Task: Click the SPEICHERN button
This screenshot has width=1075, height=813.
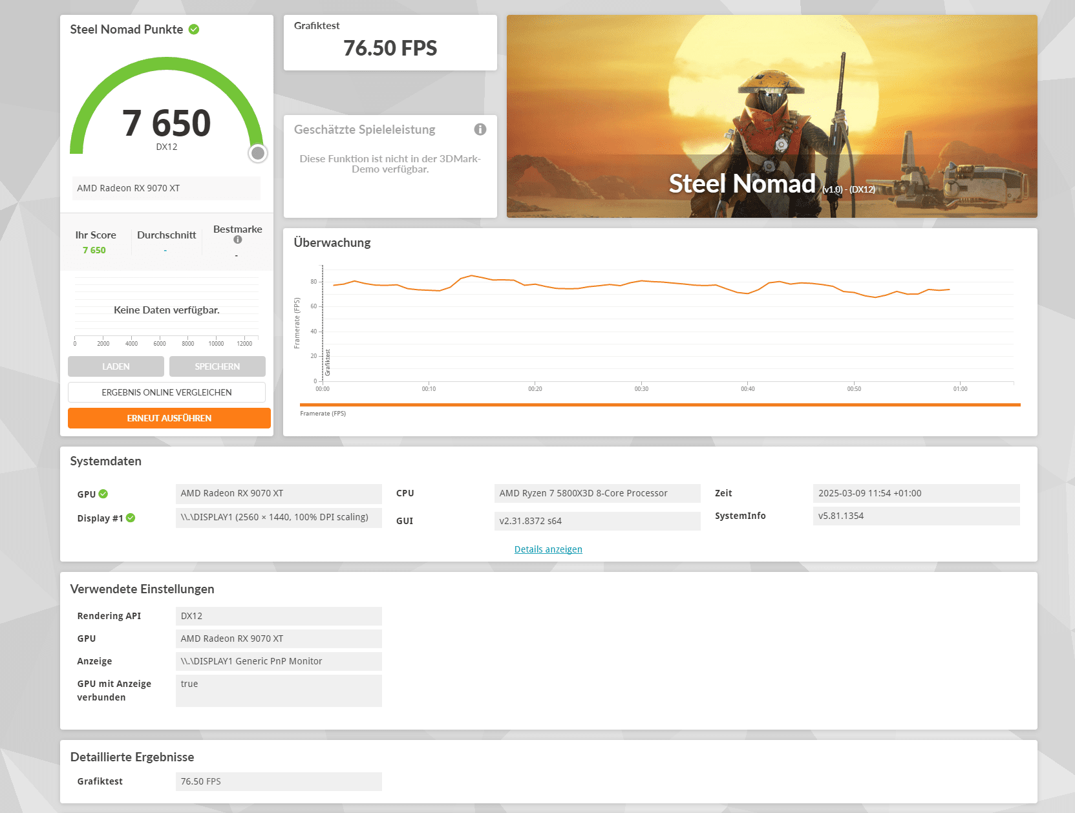Action: click(x=217, y=366)
